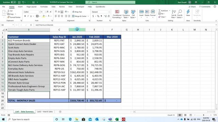The width and height of the screenshot is (218, 122).
Task: Open Windows Start menu
Action: click(x=3, y=119)
